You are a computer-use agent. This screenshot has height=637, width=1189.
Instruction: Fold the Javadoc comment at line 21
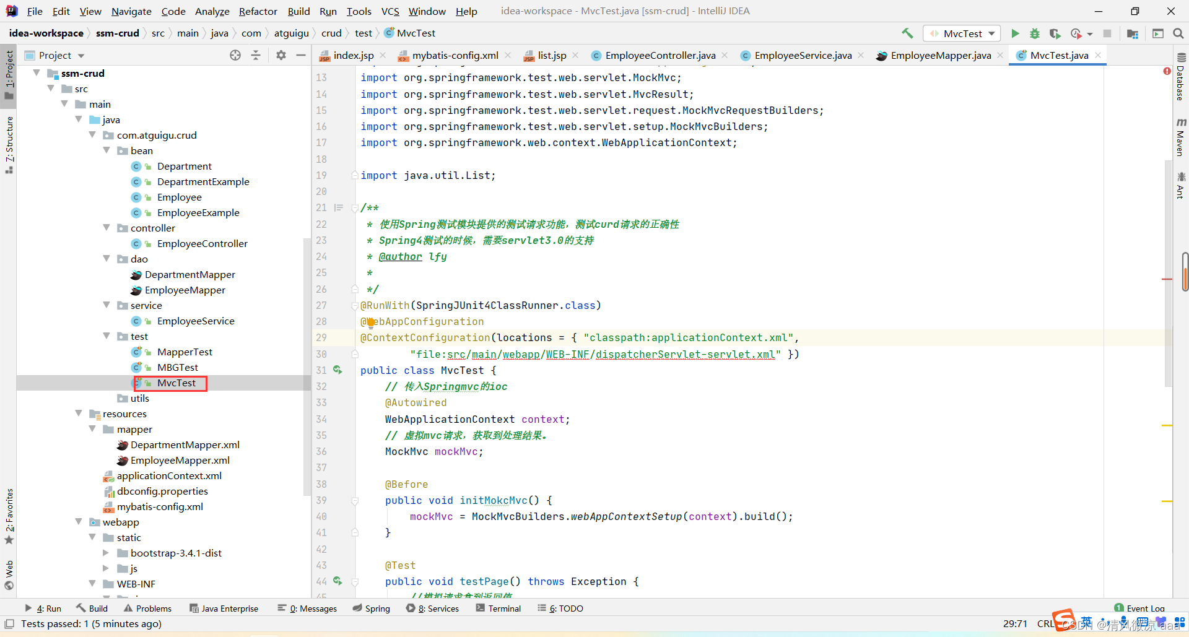coord(355,208)
